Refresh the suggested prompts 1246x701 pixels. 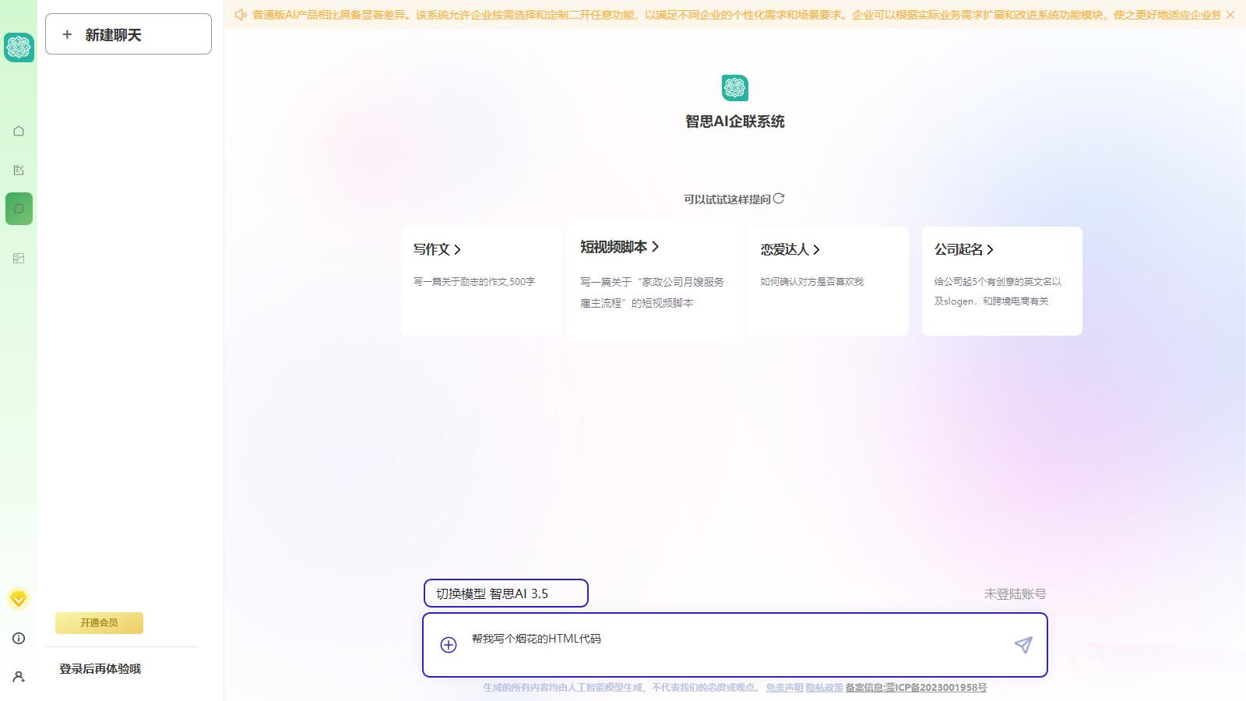tap(779, 199)
